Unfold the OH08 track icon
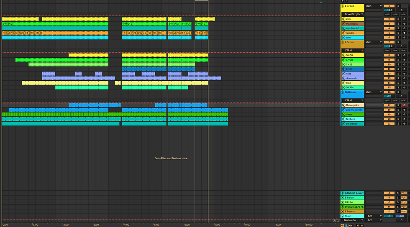 (x=343, y=55)
